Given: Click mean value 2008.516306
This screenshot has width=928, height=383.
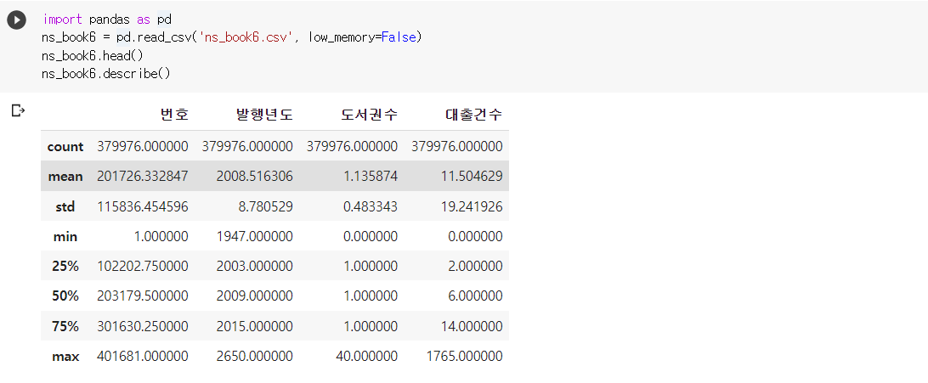Looking at the screenshot, I should [x=252, y=176].
